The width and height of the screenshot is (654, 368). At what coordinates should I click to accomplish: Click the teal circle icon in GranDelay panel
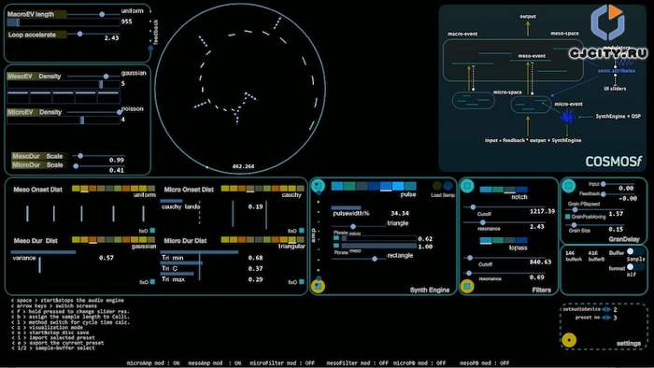[568, 186]
